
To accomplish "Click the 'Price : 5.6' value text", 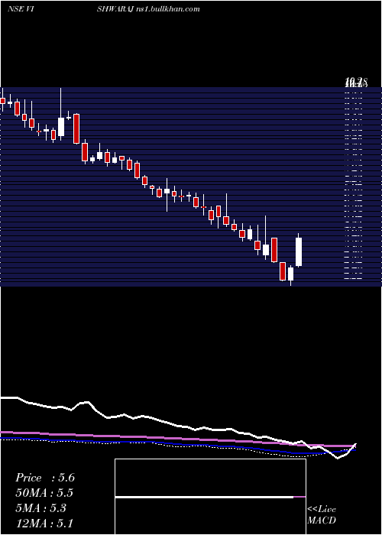I will [x=44, y=478].
